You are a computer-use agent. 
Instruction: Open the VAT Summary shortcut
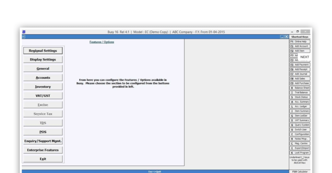click(x=300, y=120)
